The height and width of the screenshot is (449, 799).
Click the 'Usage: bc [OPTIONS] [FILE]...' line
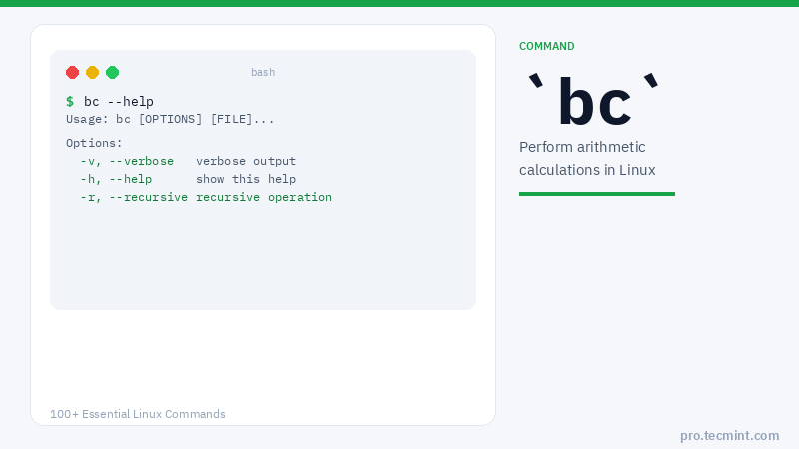[170, 119]
